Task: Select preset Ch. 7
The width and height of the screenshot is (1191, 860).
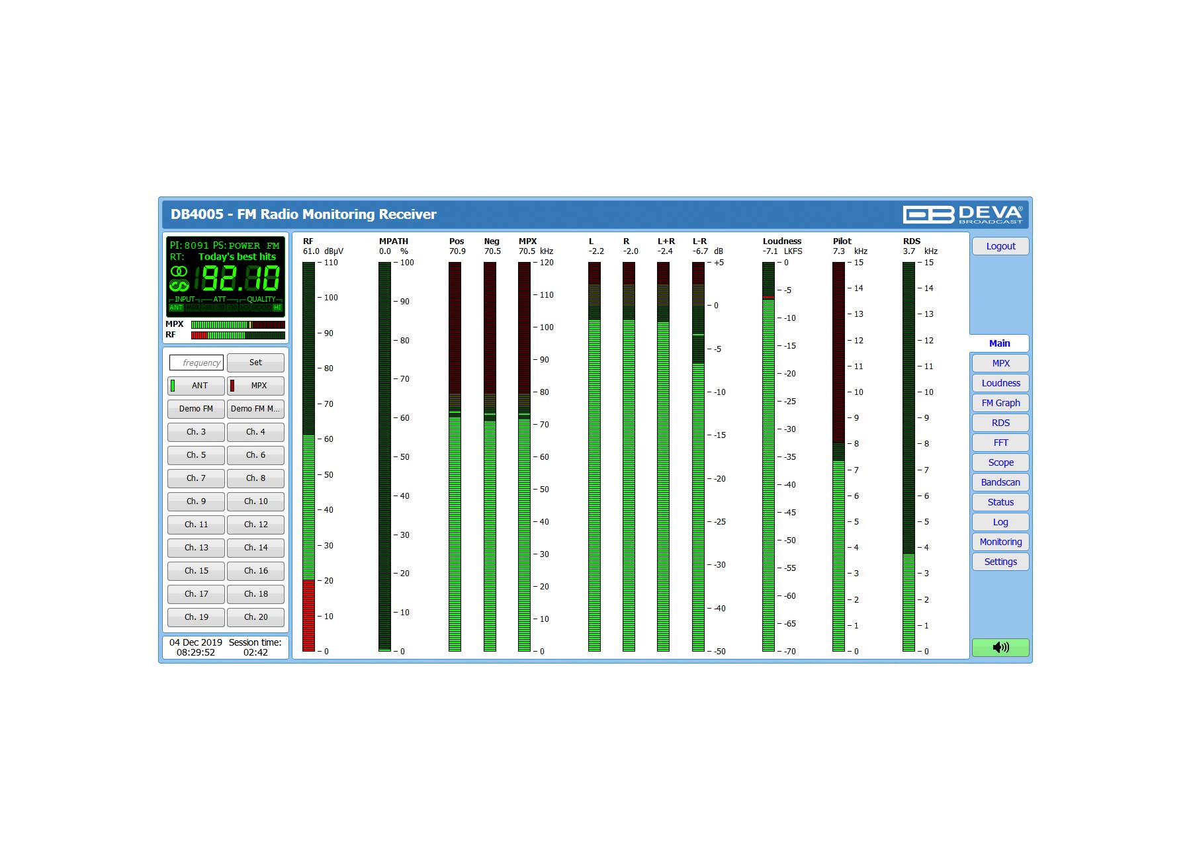Action: pos(196,478)
